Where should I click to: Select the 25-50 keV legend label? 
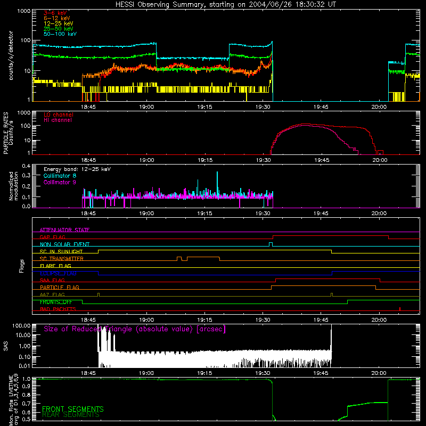pyautogui.click(x=59, y=29)
